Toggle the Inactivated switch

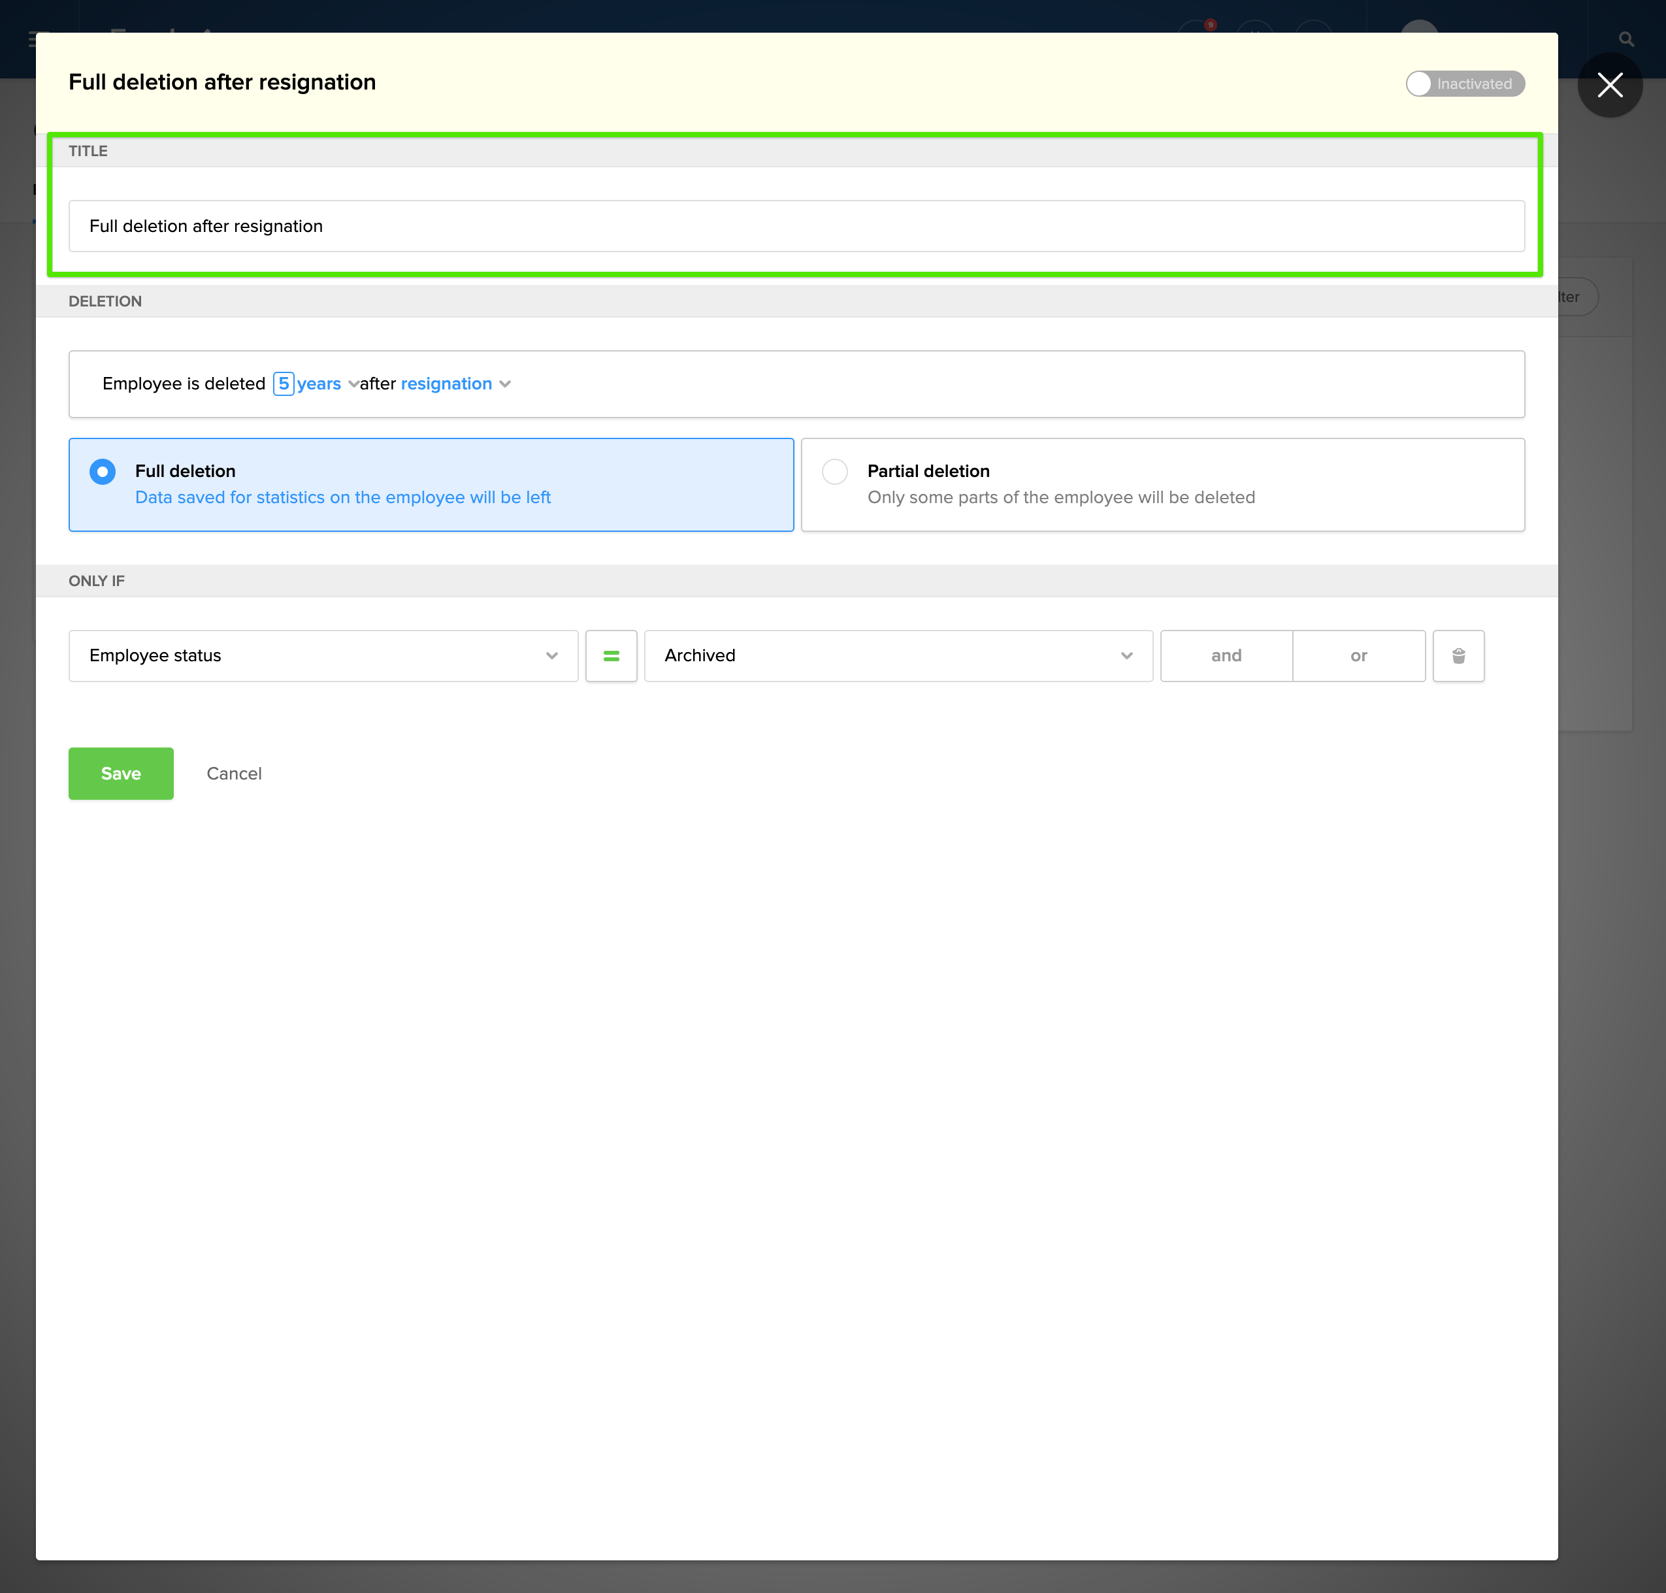click(1464, 83)
